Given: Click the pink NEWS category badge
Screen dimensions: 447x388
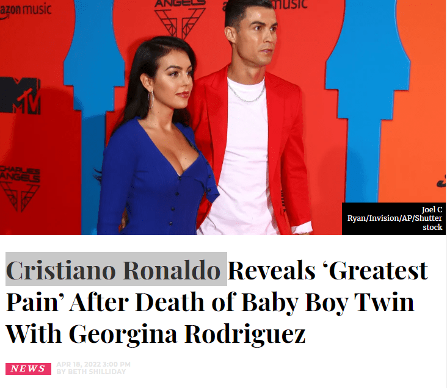Looking at the screenshot, I should 28,368.
